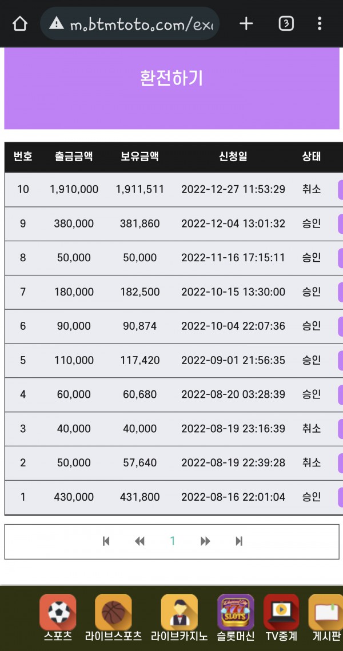Tap the purple button on row 10

340,189
